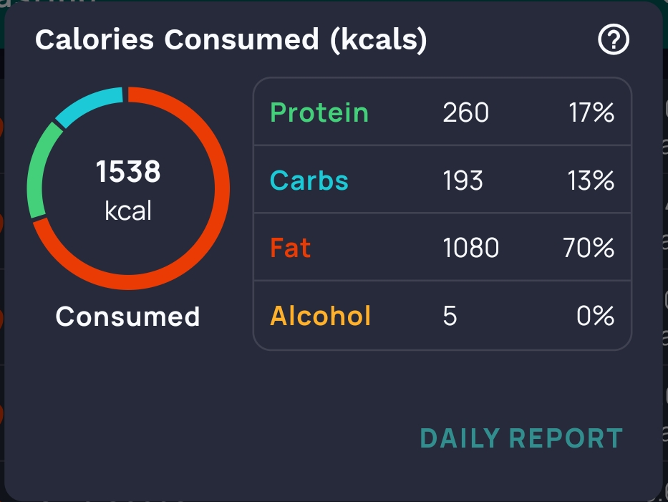Viewport: 668px width, 502px height.
Task: Select the cyan carbs arc on the chart
Action: (x=89, y=103)
